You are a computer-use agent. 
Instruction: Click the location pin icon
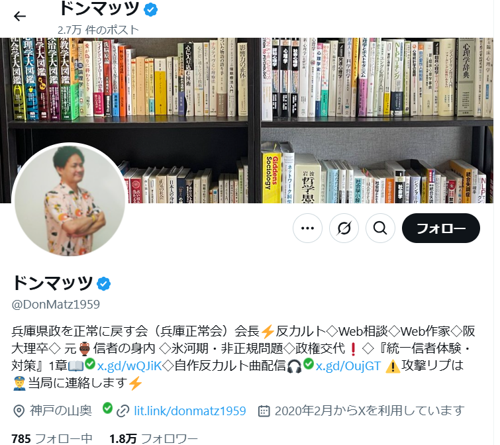click(19, 411)
